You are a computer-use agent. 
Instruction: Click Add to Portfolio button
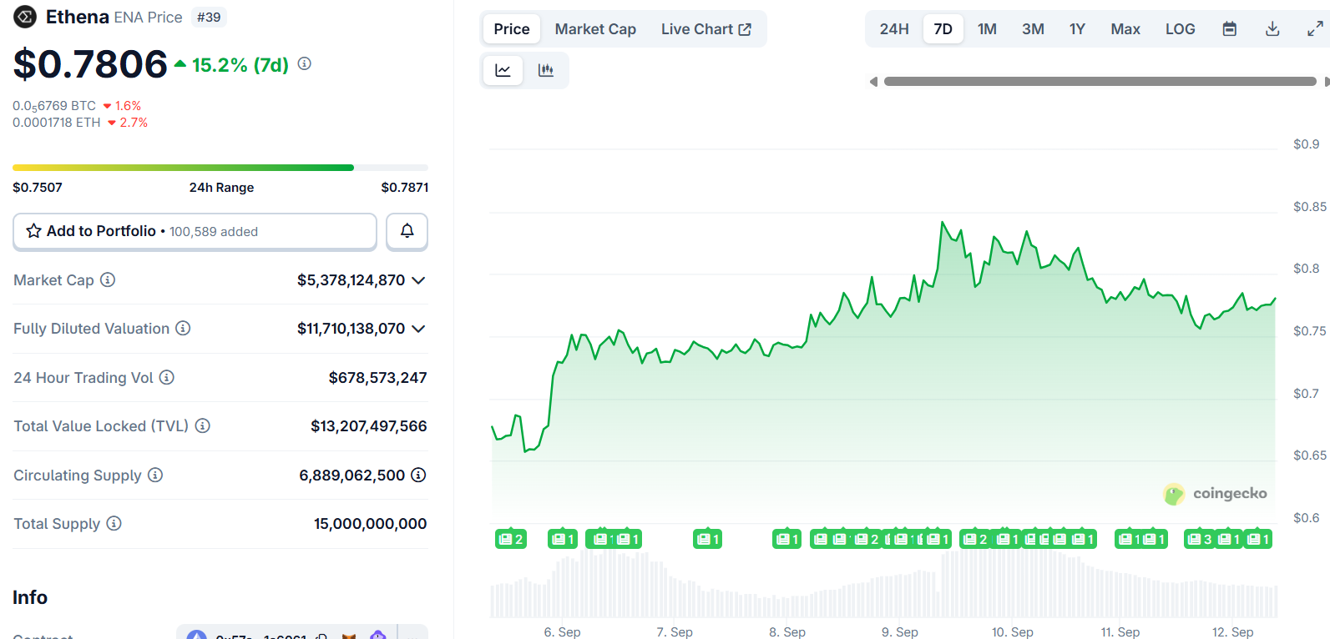coord(195,231)
